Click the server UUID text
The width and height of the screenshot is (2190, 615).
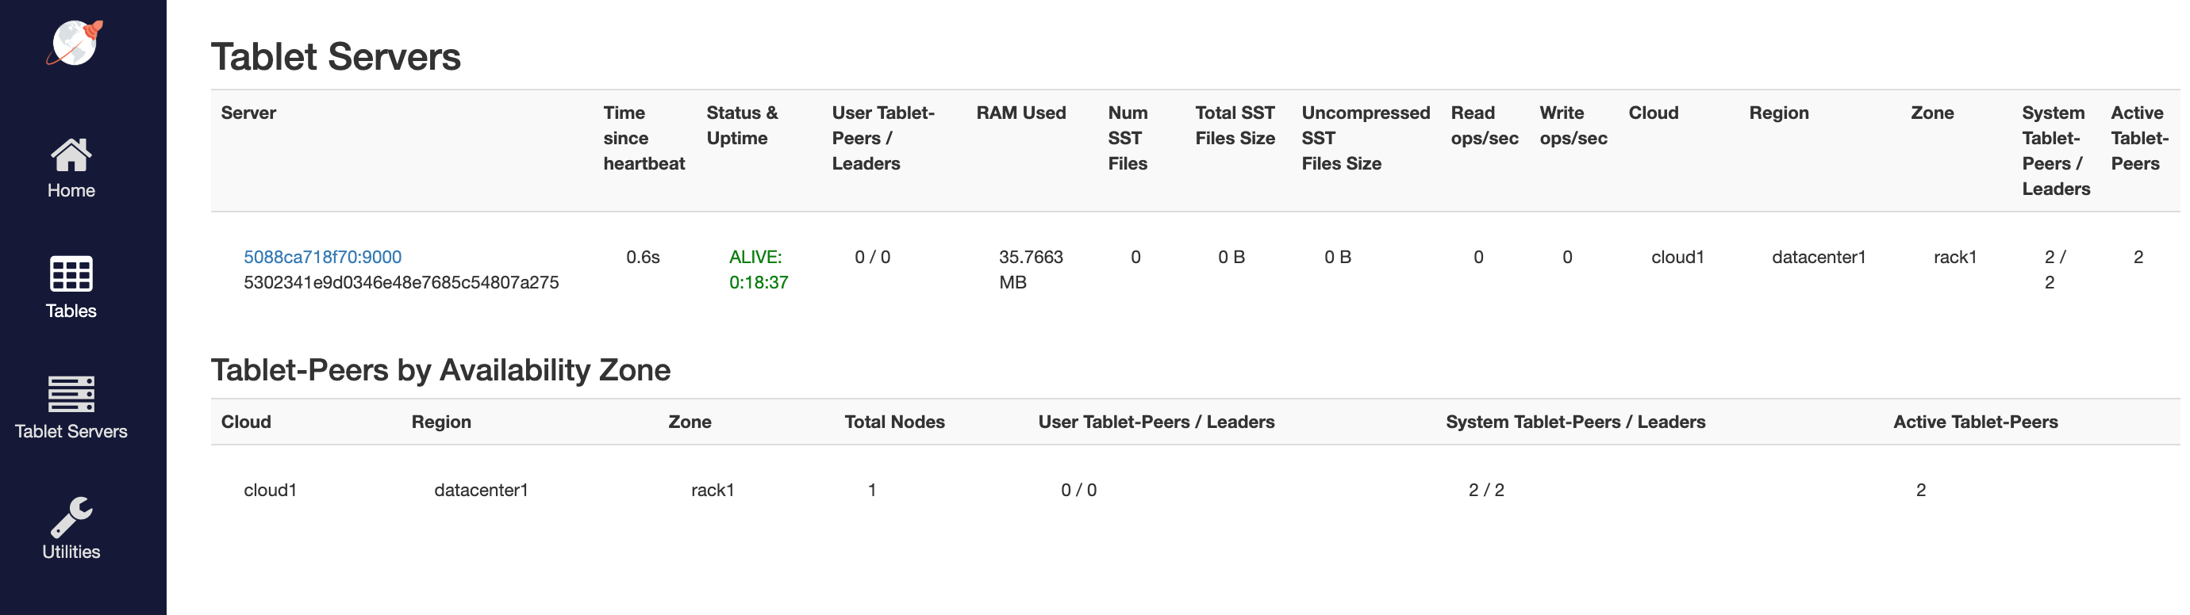tap(401, 282)
